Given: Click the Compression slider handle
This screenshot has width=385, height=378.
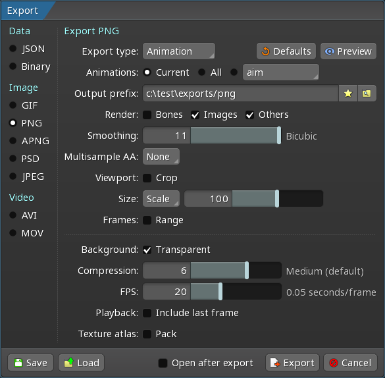Looking at the screenshot, I should 247,271.
